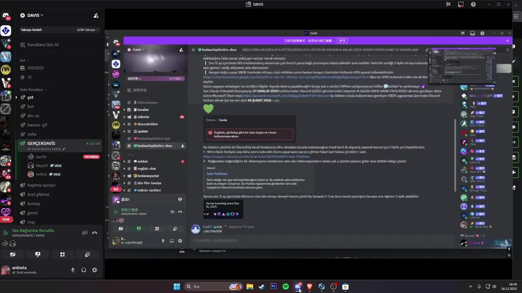Open the soundboard button
This screenshot has width=522, height=293.
pyautogui.click(x=87, y=254)
